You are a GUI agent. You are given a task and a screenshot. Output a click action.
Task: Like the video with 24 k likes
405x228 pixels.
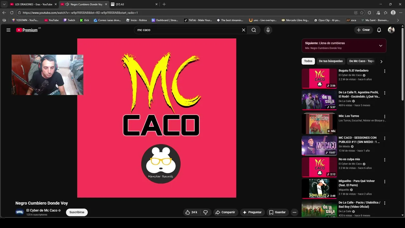[x=191, y=212]
